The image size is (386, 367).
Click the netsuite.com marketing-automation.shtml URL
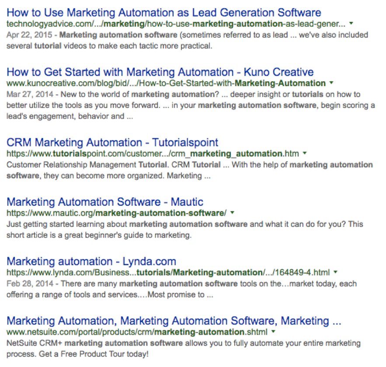point(137,332)
